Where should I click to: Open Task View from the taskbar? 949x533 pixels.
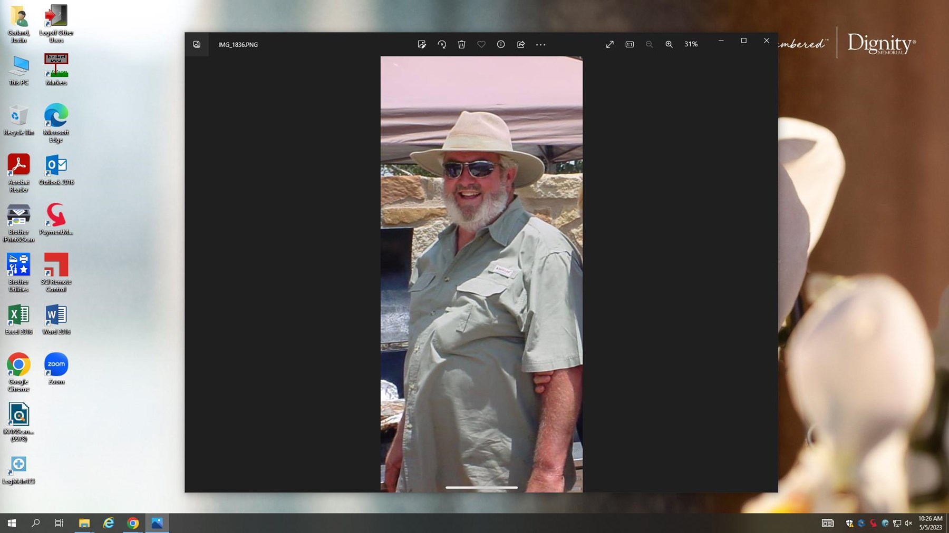pos(60,523)
